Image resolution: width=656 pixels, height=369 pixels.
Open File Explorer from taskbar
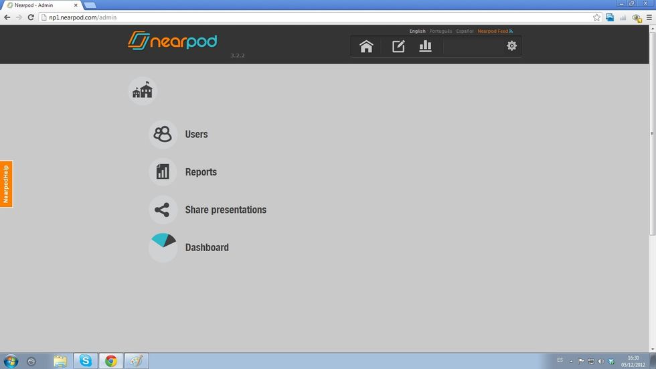click(x=60, y=361)
